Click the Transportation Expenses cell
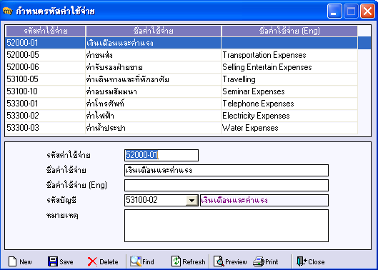 [x=289, y=55]
